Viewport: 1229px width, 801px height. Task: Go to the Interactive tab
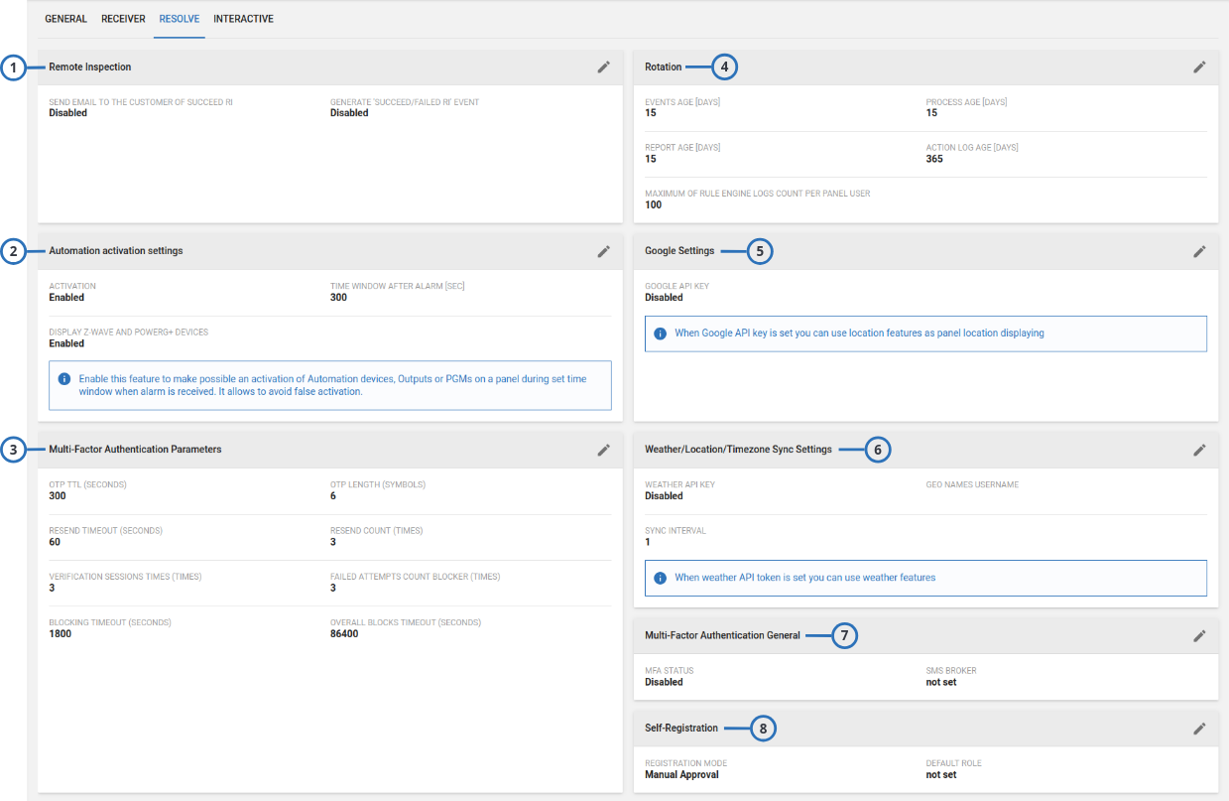point(243,19)
